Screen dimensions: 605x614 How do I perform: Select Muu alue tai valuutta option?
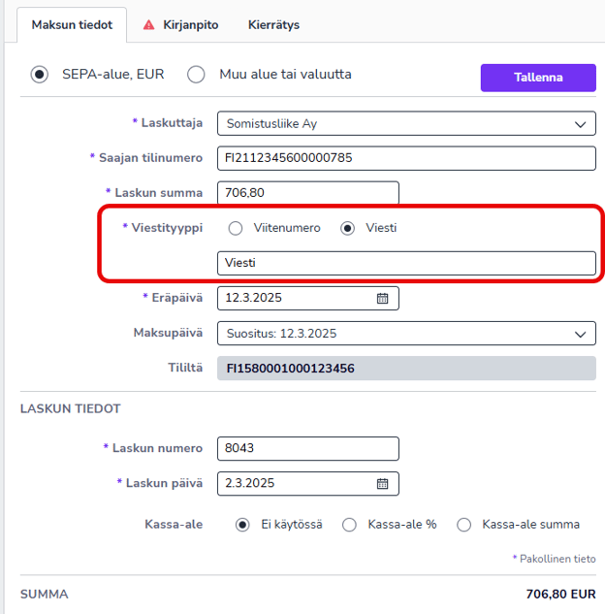197,75
